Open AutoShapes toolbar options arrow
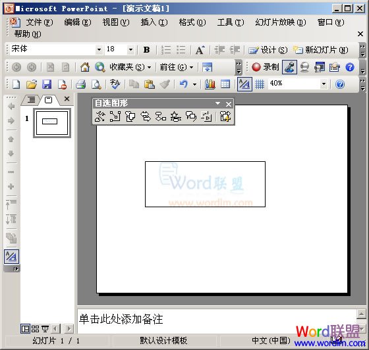Viewport: 369px width, 350px height. point(217,103)
